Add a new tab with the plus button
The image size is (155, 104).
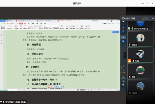[79, 21]
